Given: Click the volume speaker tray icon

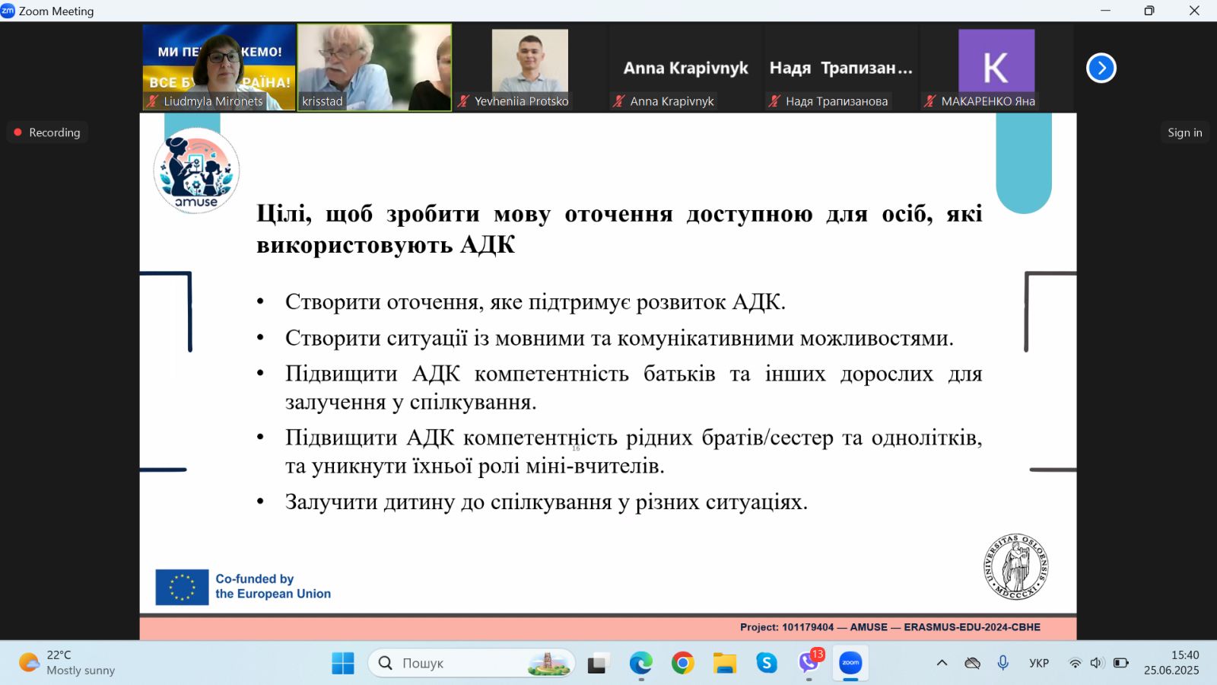Looking at the screenshot, I should pos(1097,663).
